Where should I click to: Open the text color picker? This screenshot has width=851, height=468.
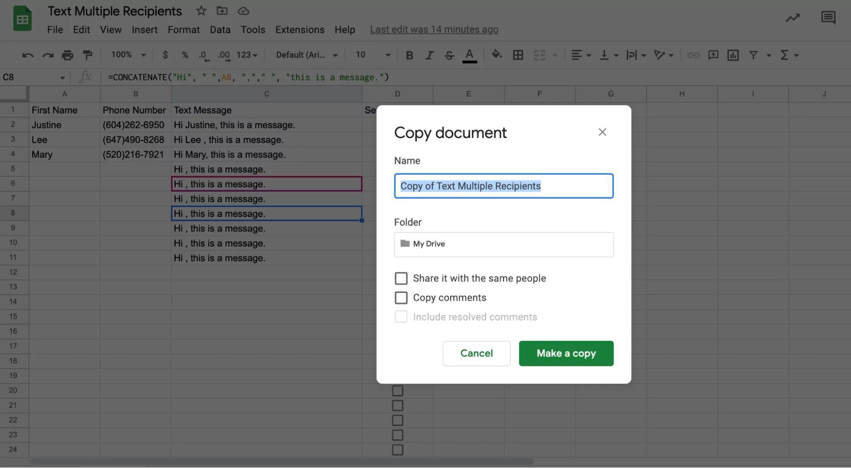pyautogui.click(x=470, y=55)
